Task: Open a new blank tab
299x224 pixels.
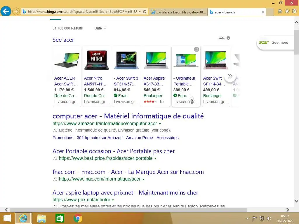Action: 270,12
